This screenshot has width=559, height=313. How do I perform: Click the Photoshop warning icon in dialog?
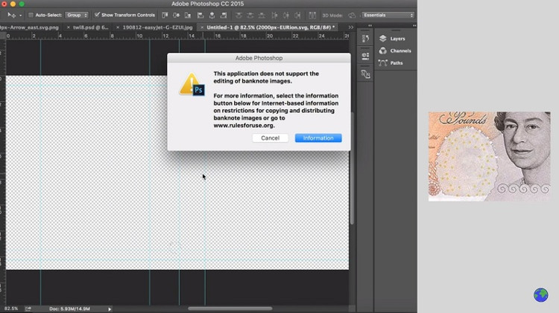click(x=192, y=85)
